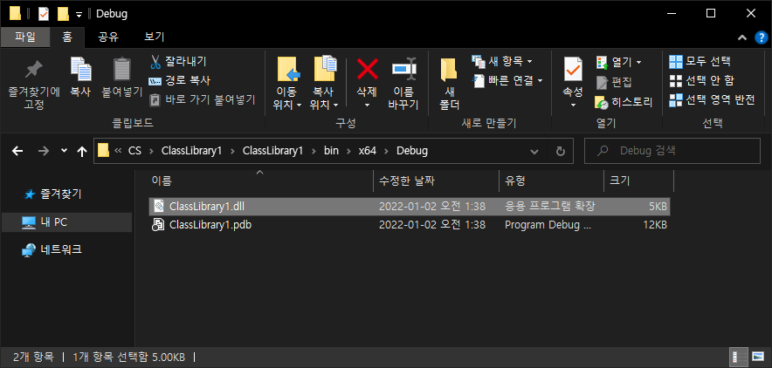The image size is (772, 368).
Task: Choose Paste shortcut (바로 가기 붙여넣기)
Action: (203, 100)
